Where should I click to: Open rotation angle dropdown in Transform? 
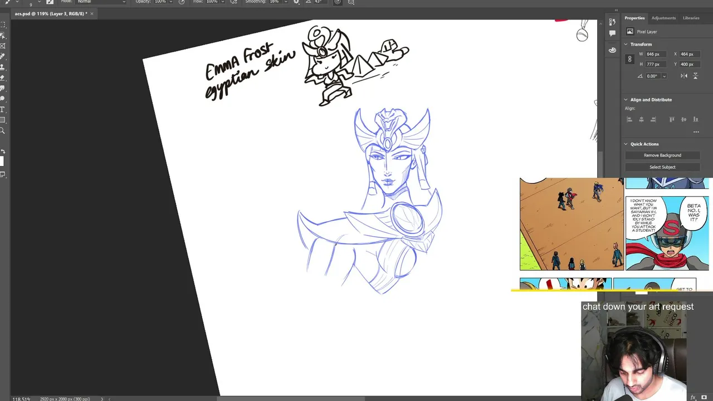[x=664, y=76]
